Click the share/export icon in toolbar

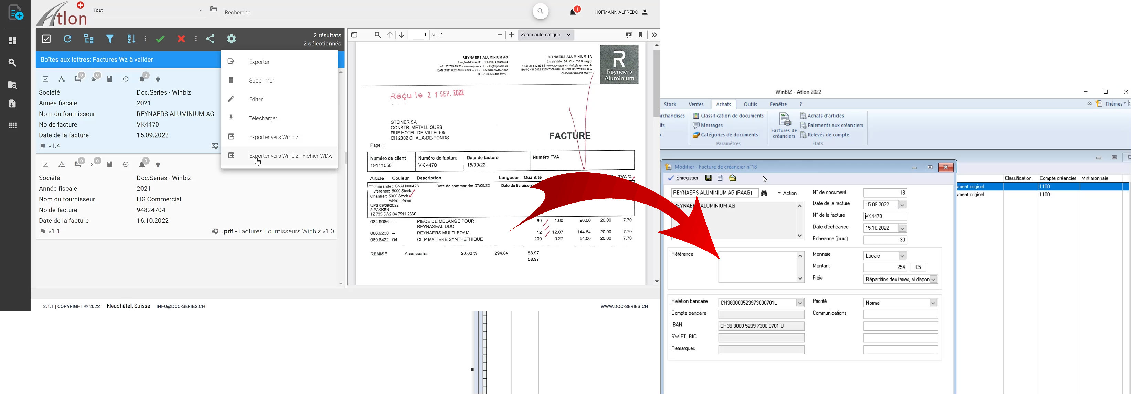(209, 38)
